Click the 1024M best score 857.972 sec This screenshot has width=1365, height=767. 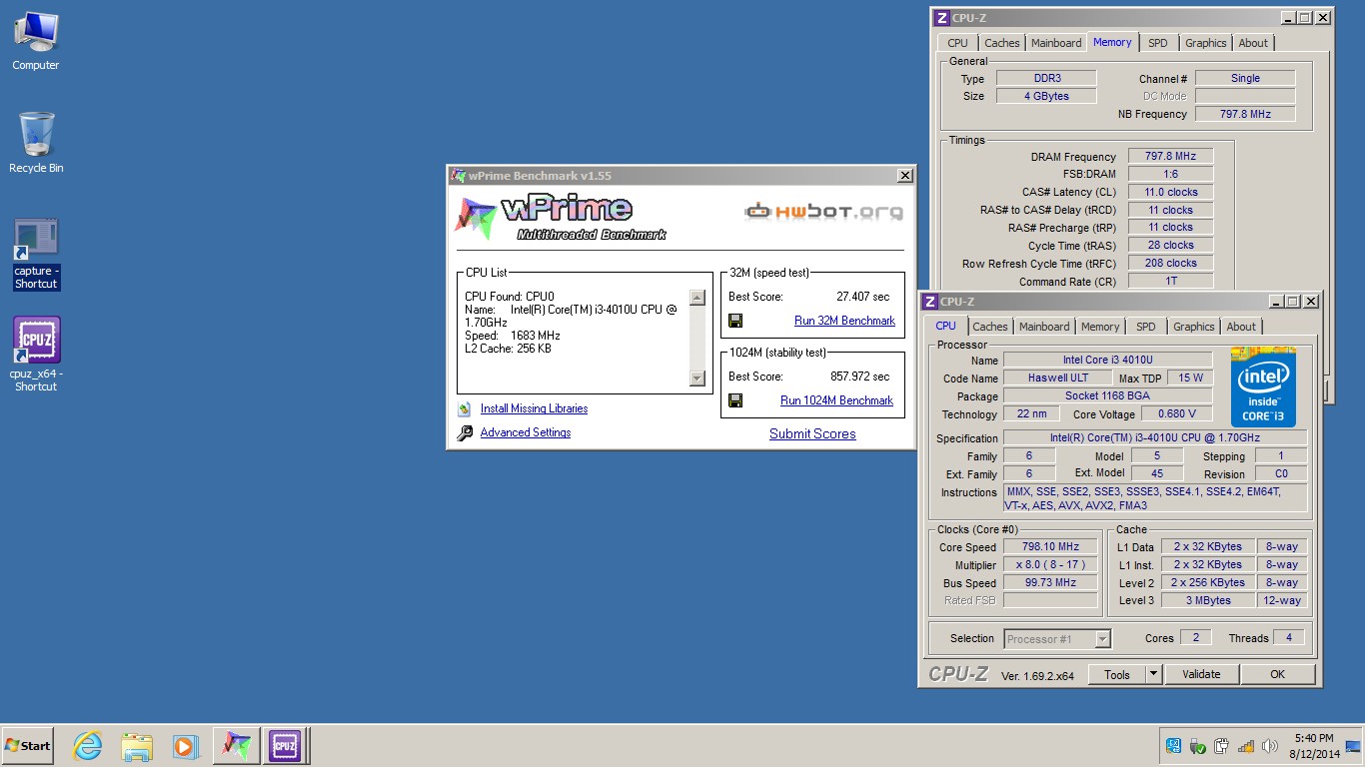859,377
